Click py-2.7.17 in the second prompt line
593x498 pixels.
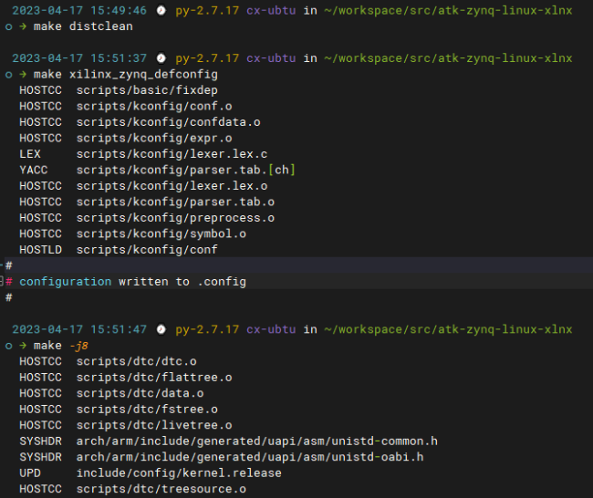click(207, 58)
